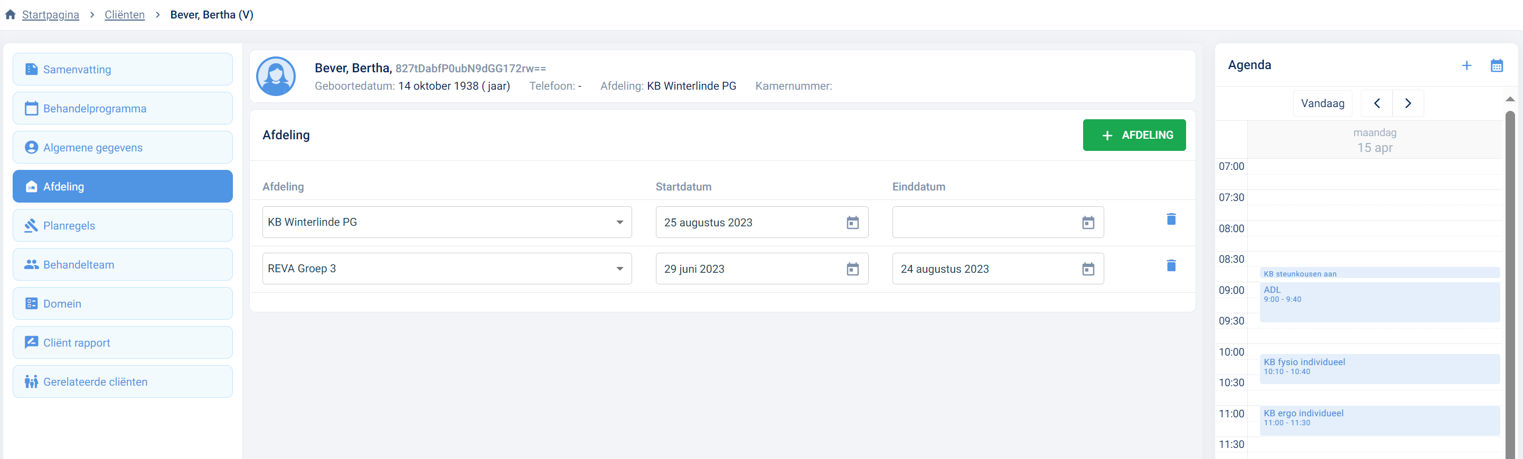
Task: Delete the REVA Groep 3 row
Action: pos(1171,265)
